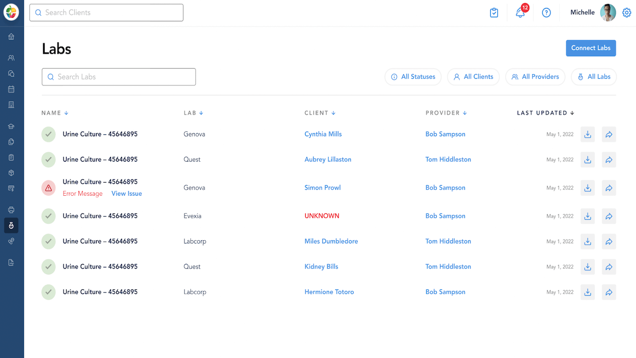Click the home icon in the sidebar
Screen dimensions: 636x358
coord(11,37)
